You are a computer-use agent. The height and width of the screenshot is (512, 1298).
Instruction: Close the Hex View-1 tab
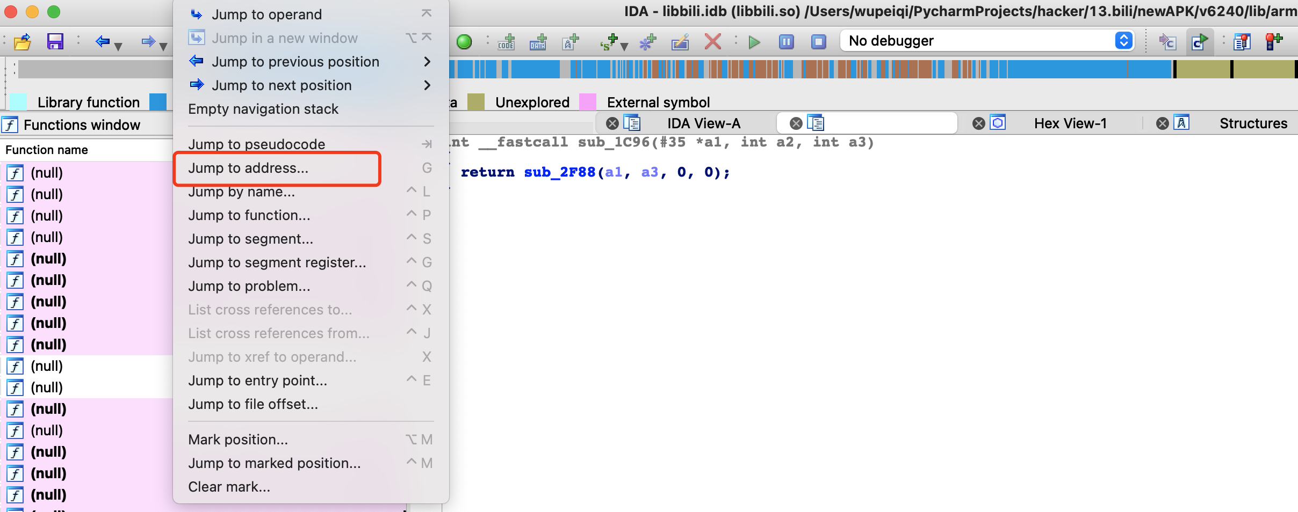pos(979,123)
